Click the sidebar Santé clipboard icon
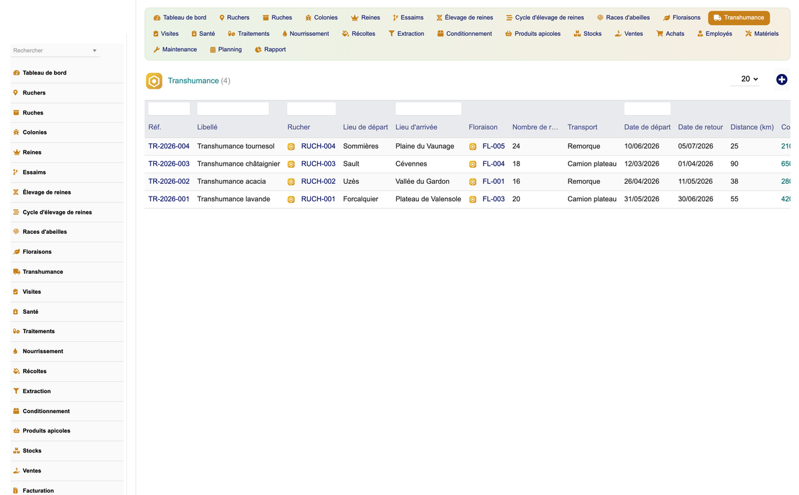The image size is (799, 495). [16, 312]
